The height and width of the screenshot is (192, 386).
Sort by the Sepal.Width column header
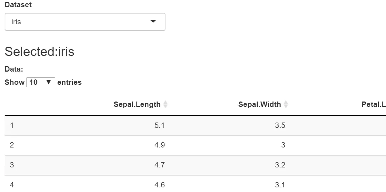(259, 104)
